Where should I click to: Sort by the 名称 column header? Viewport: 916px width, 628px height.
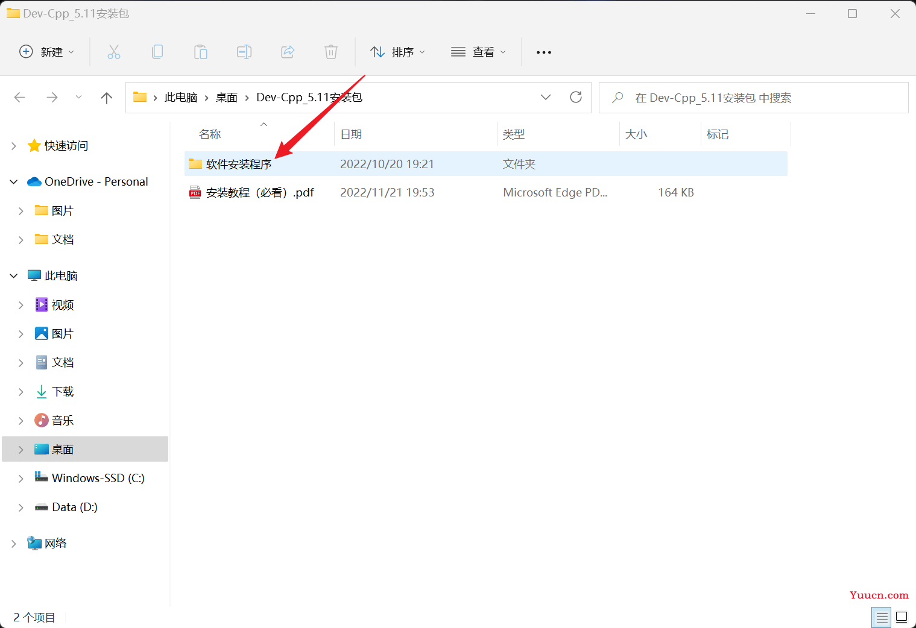210,134
